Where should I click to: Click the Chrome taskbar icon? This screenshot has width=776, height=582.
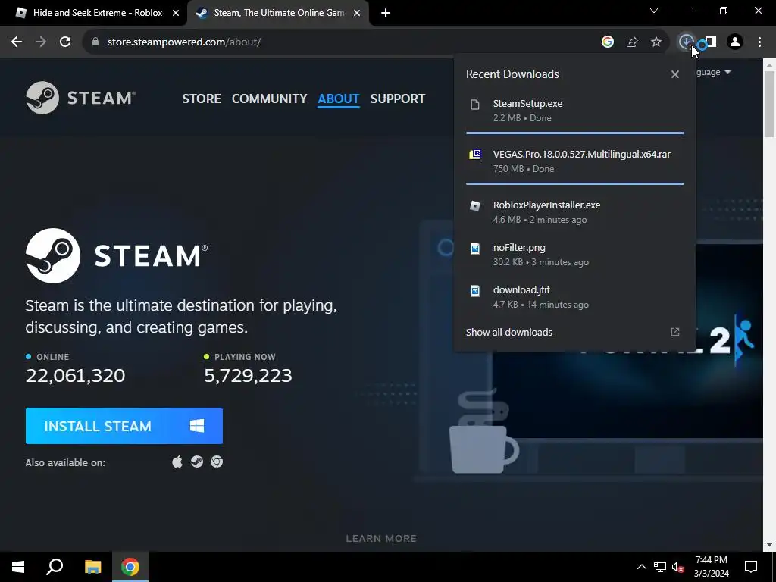coord(130,567)
